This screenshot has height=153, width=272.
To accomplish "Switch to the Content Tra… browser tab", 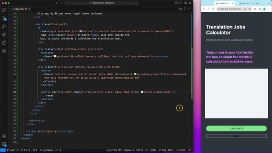I will point(224,3).
